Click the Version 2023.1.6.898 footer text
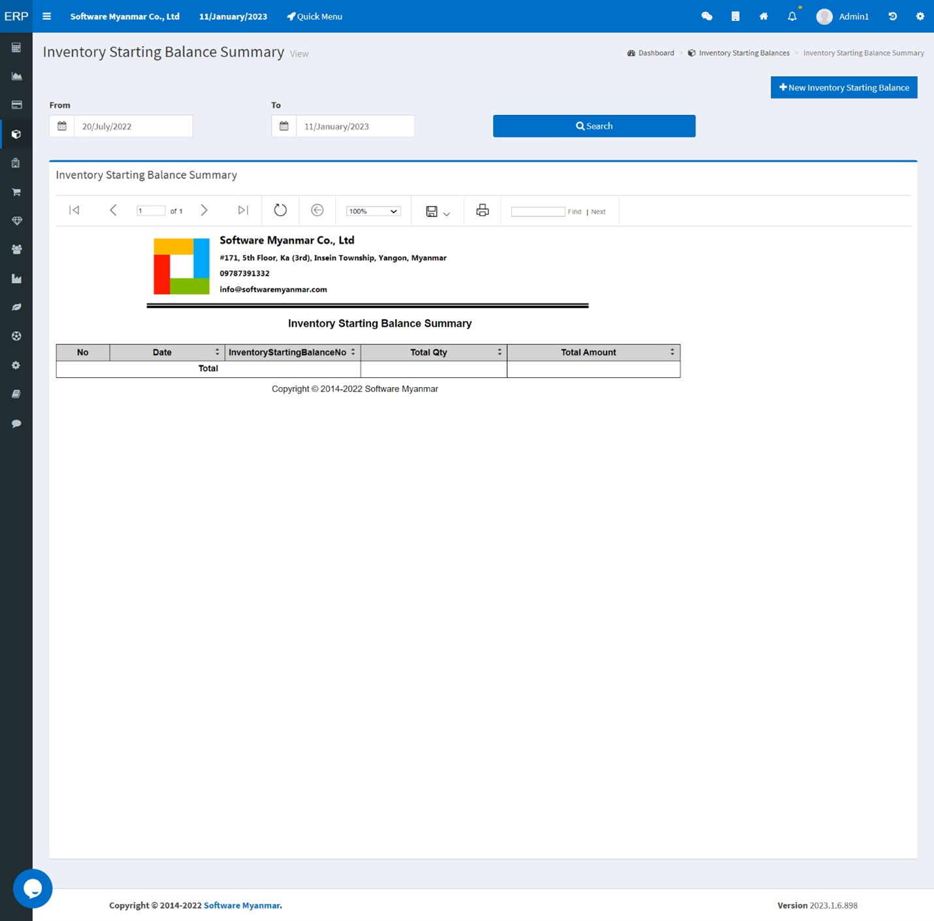 tap(817, 905)
